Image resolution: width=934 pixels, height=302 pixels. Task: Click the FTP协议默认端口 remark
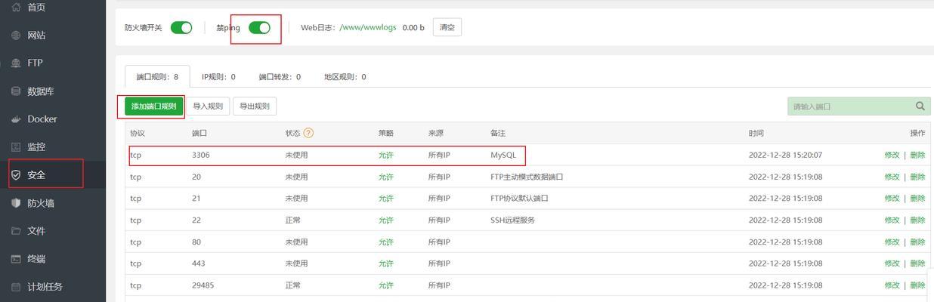[x=519, y=199]
